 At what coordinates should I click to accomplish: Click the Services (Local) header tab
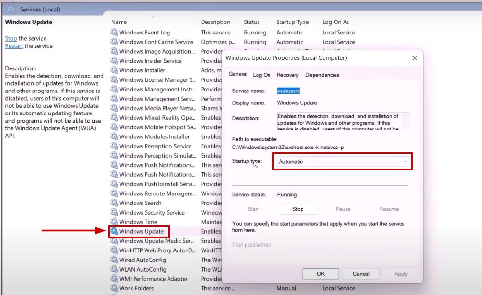40,10
